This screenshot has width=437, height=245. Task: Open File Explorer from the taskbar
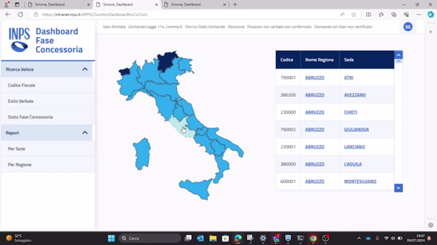point(213,238)
